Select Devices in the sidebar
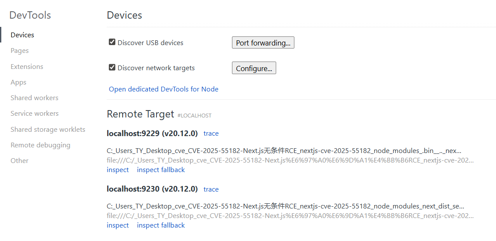The image size is (496, 241). (23, 35)
